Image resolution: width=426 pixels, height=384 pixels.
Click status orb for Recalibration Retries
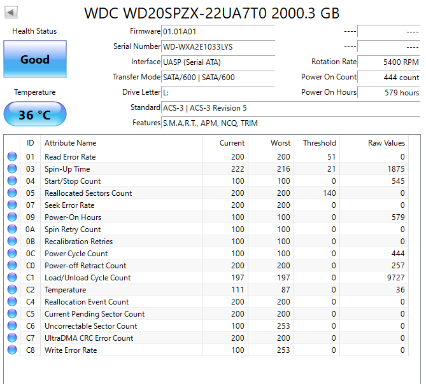[12, 241]
